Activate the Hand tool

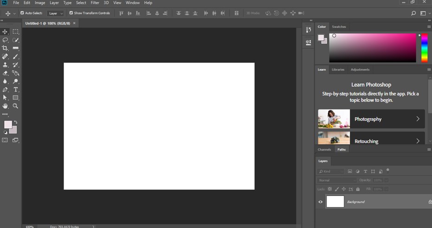(5, 106)
